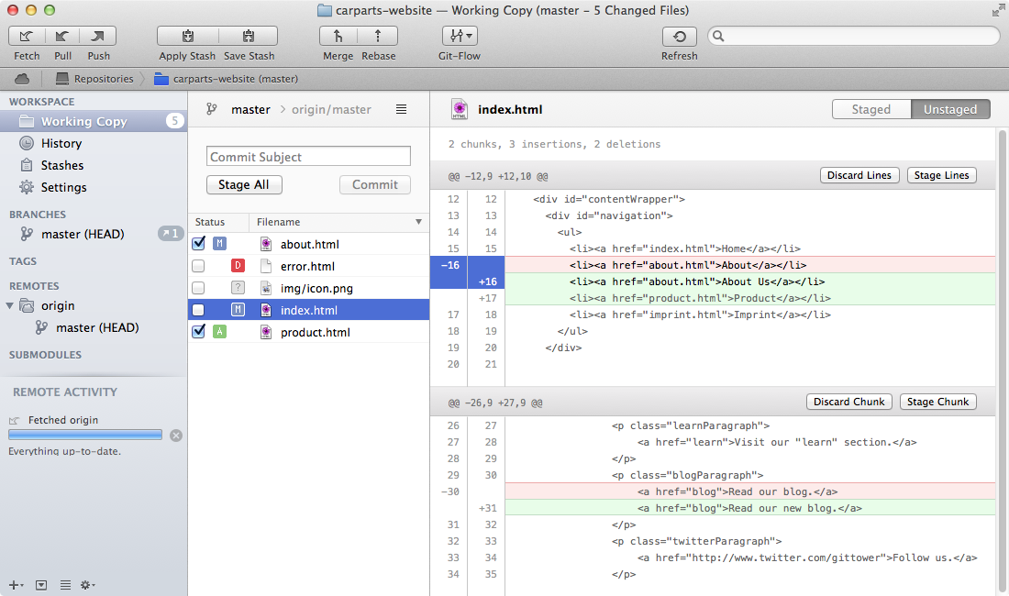Viewport: 1009px width, 596px height.
Task: Select product.html file row
Action: click(308, 332)
